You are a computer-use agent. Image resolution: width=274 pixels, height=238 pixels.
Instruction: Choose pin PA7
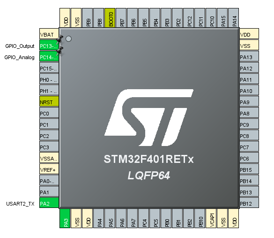tap(132, 218)
